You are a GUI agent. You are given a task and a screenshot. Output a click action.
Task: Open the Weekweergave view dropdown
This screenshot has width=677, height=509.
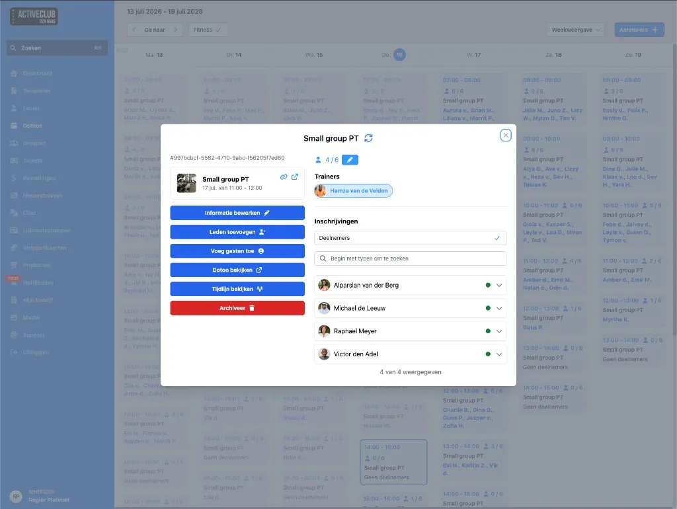click(576, 30)
